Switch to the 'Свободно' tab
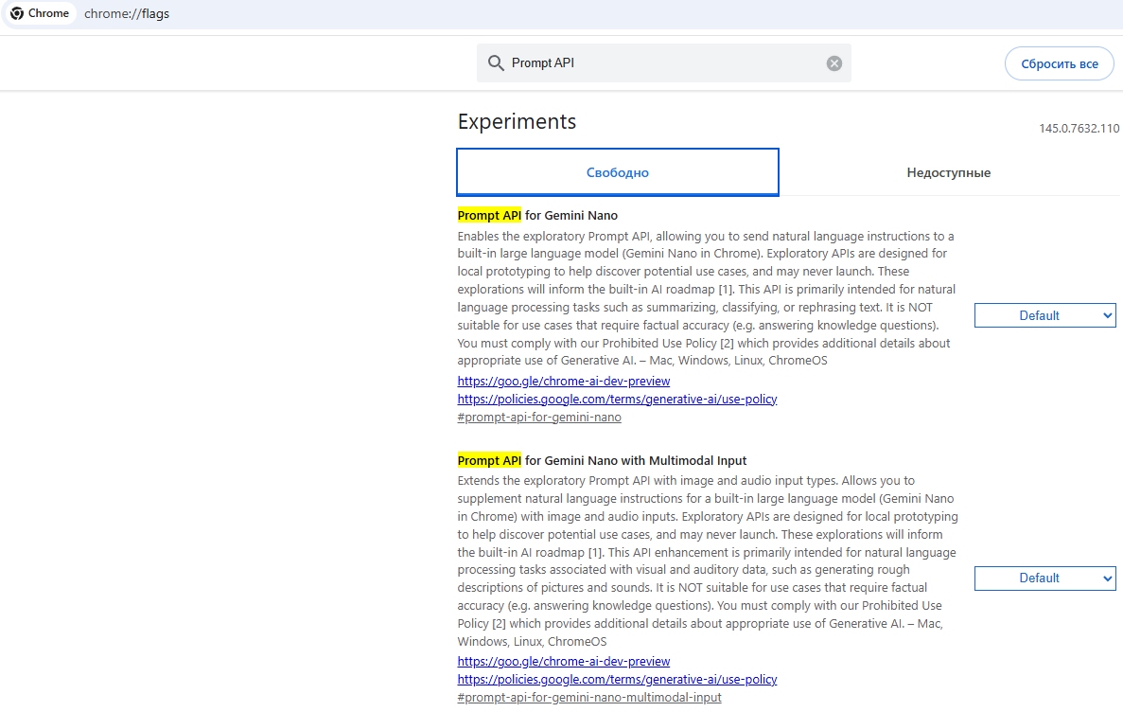This screenshot has width=1123, height=712. pyautogui.click(x=617, y=172)
